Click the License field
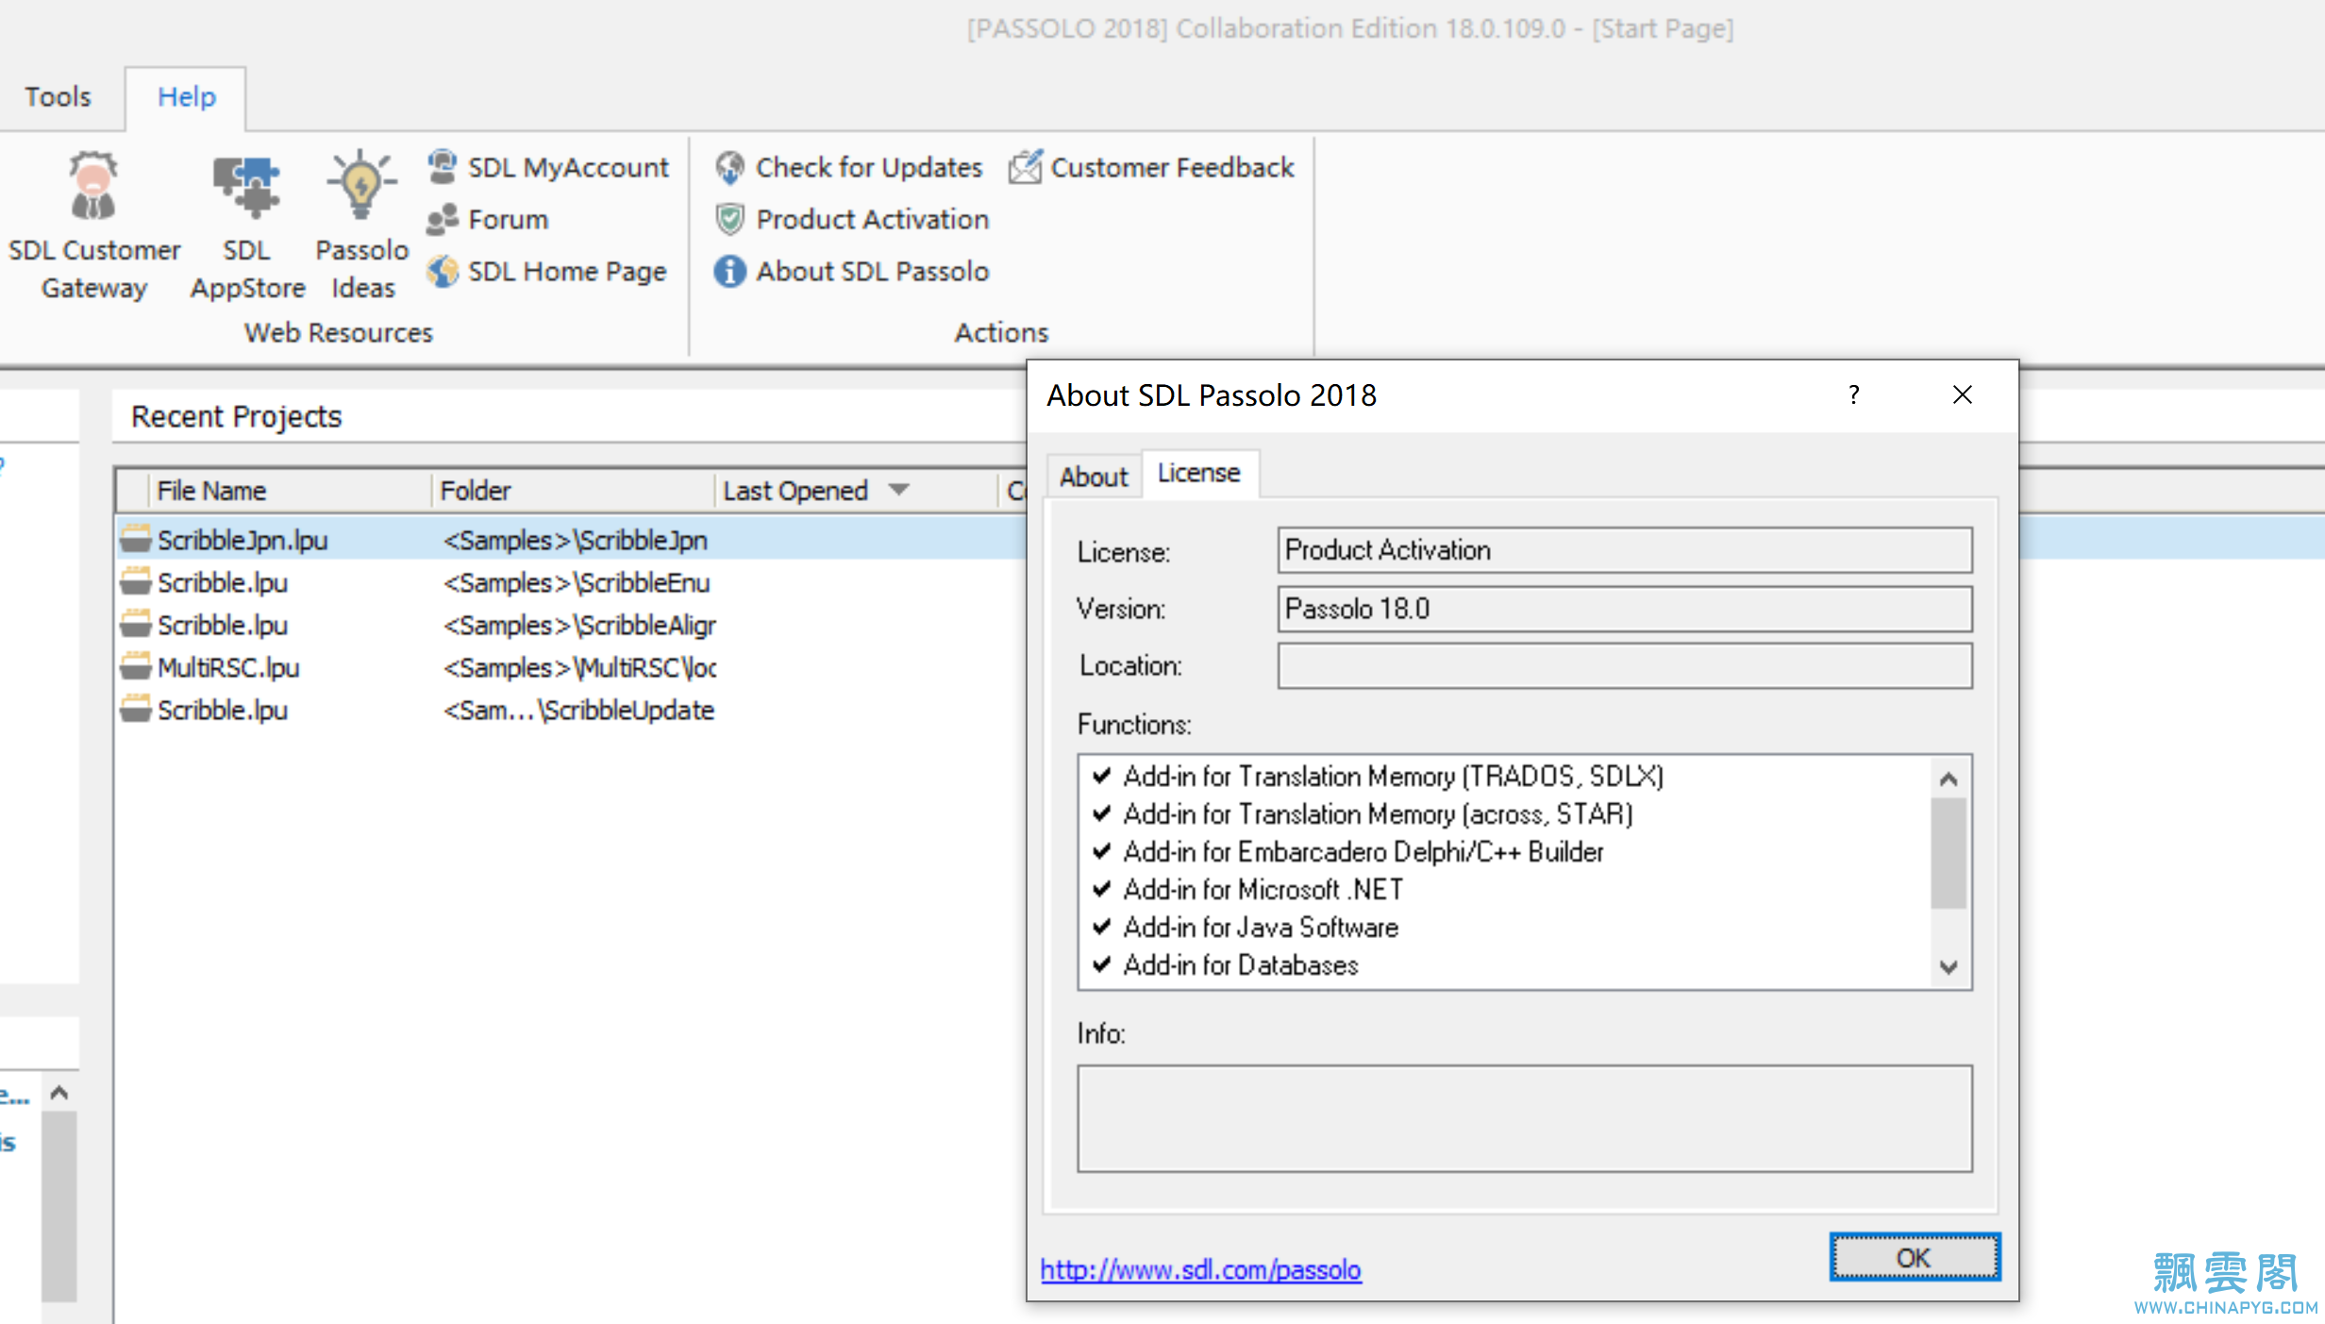The image size is (2325, 1324). coord(1624,550)
